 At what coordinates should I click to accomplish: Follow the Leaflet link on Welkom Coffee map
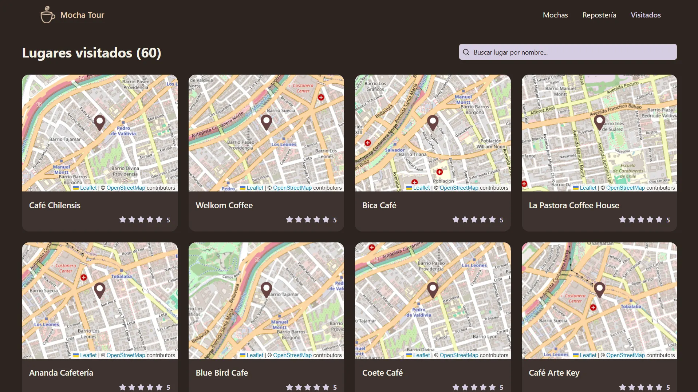click(x=255, y=188)
